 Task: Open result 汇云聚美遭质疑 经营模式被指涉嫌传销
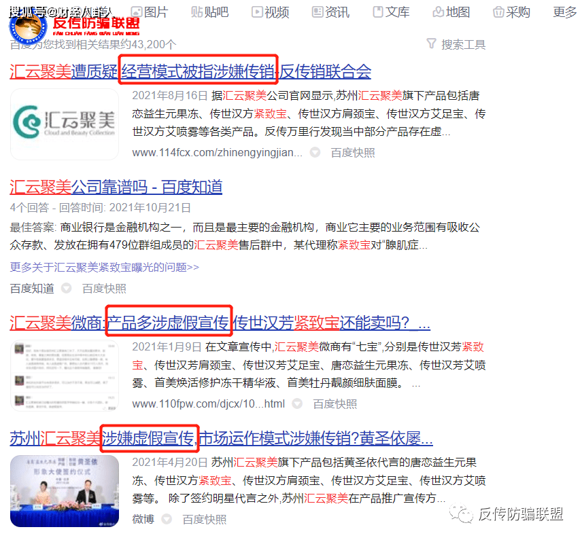(190, 71)
